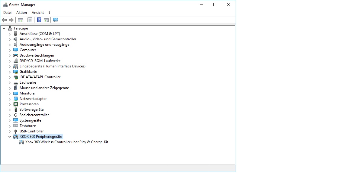
Task: Open the ? help menu
Action: pos(49,13)
